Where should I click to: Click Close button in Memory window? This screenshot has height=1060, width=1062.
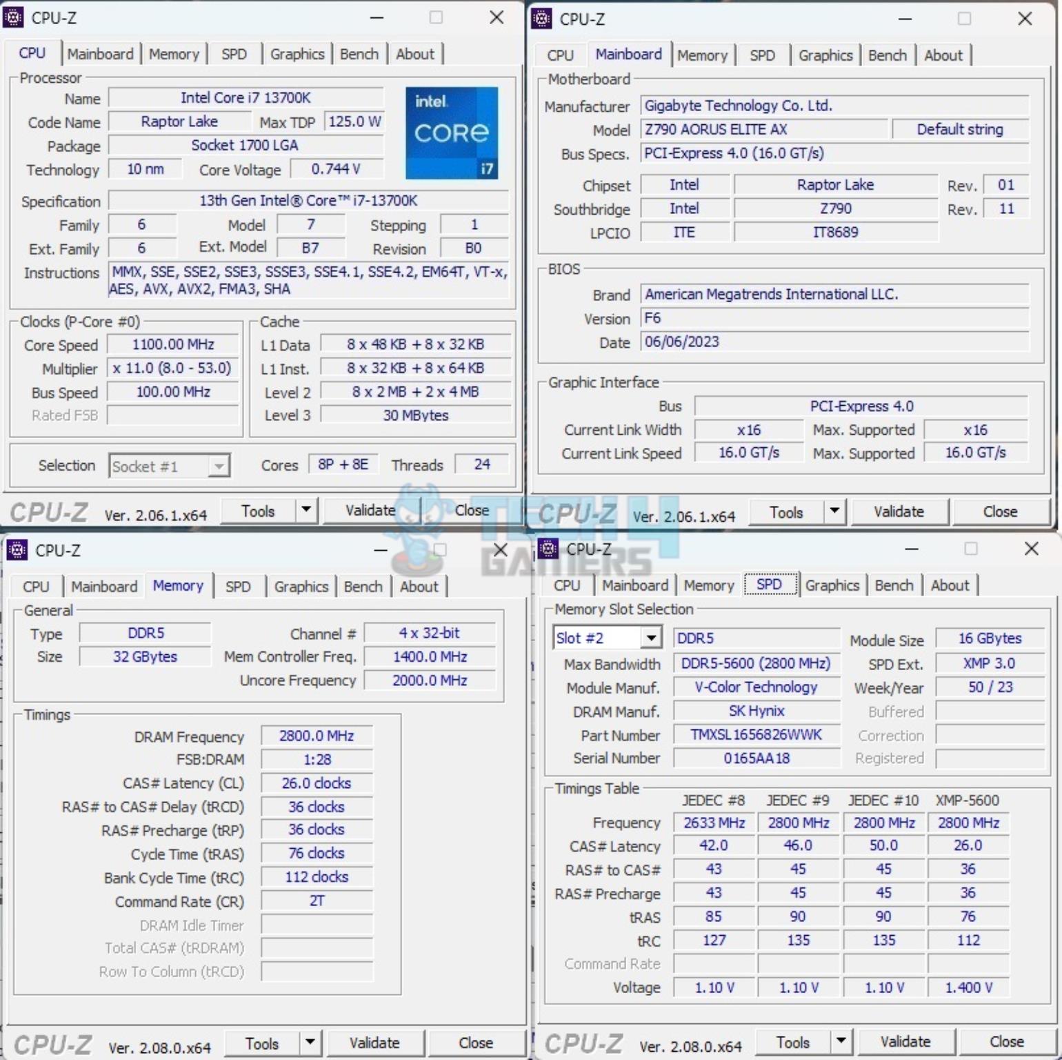(476, 1043)
